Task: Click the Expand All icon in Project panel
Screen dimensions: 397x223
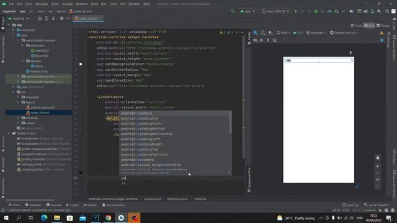Action: pos(47,19)
